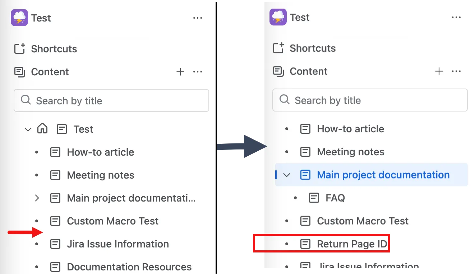Viewport: 475px width, 274px height.
Task: Open Content section label in left panel
Action: point(50,72)
